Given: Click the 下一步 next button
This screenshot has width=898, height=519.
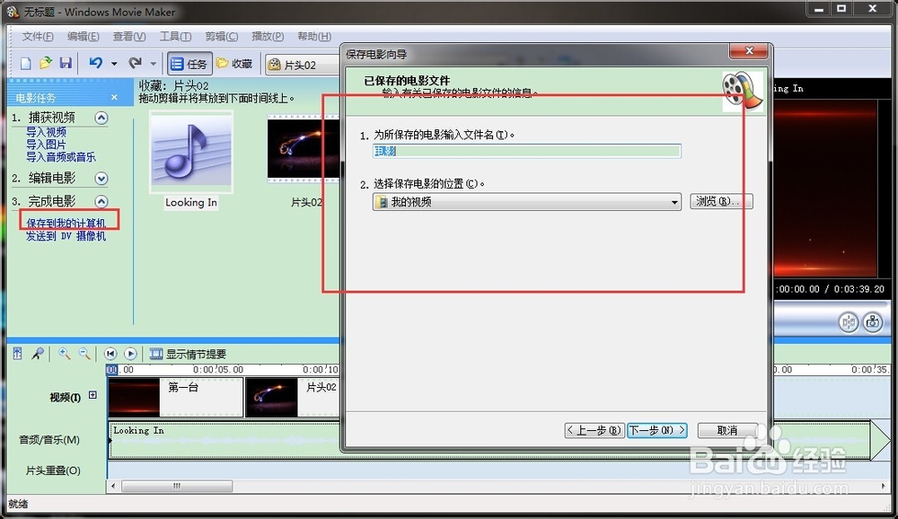Looking at the screenshot, I should [657, 430].
